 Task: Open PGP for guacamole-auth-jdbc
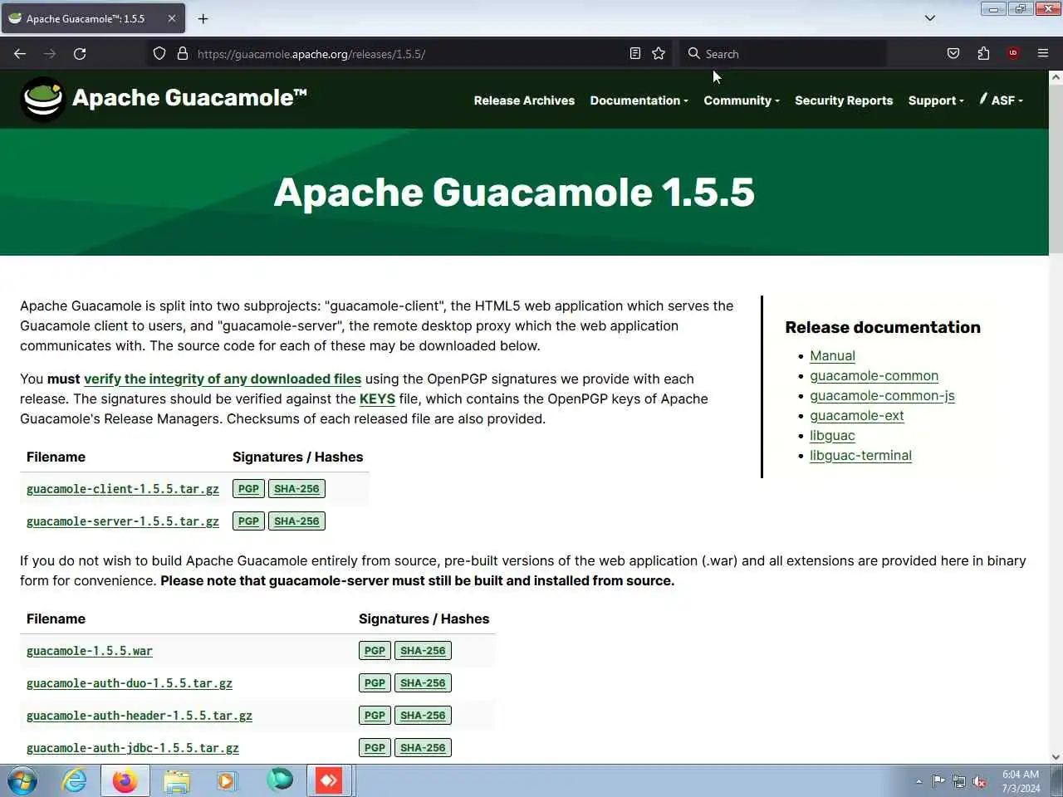[x=375, y=748]
